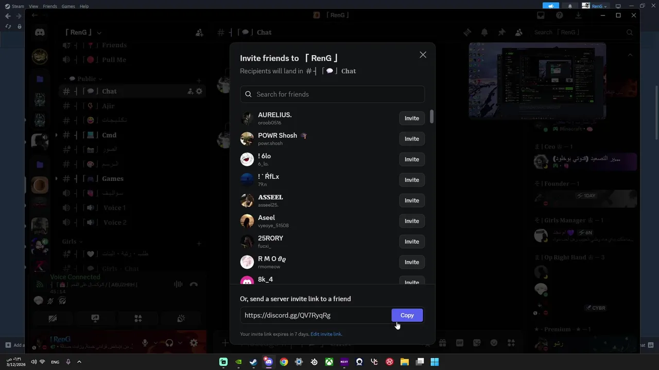This screenshot has height=370, width=659.
Task: Click the Search RenG box in Discord
Action: (583, 32)
